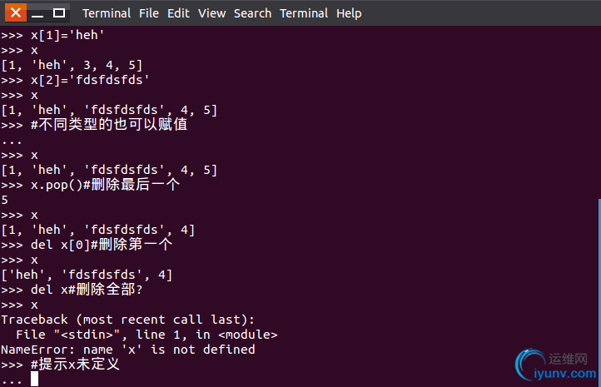Viewport: 601px width, 387px height.
Task: Click the del x[0] command line
Action: [x=87, y=245]
